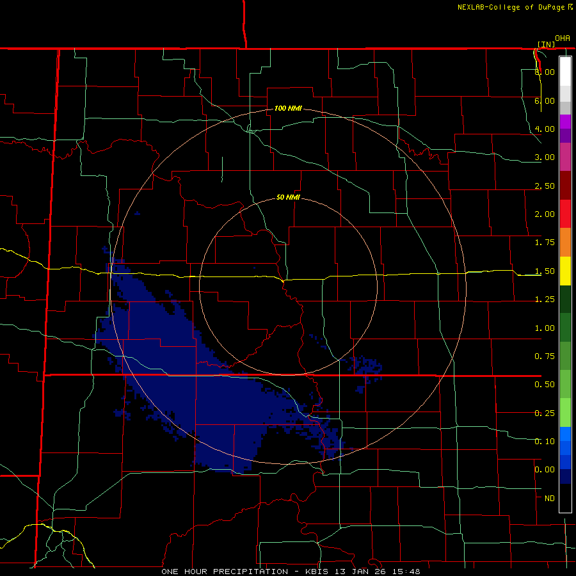
Task: Select the 2.00 legend value
Action: point(545,214)
